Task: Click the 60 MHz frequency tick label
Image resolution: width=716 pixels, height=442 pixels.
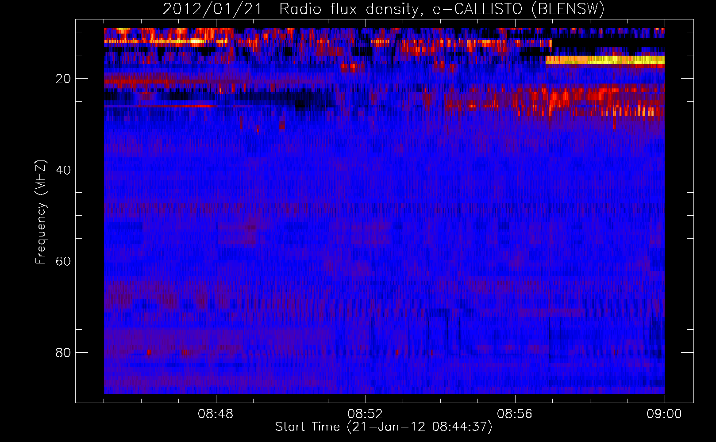Action: pyautogui.click(x=64, y=261)
